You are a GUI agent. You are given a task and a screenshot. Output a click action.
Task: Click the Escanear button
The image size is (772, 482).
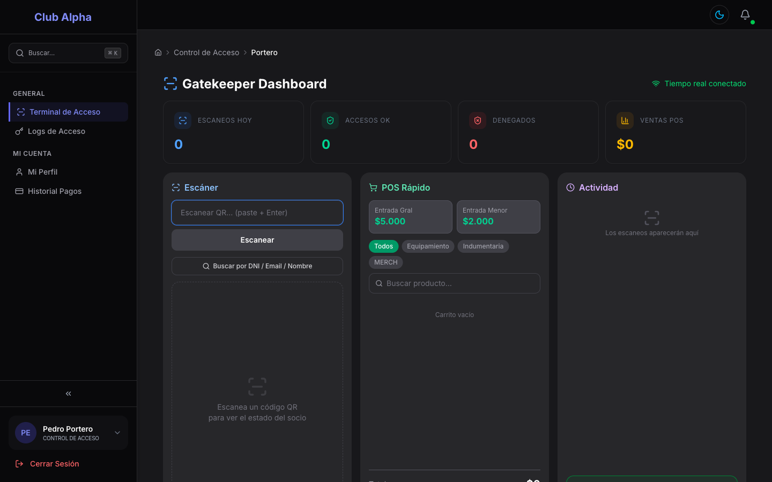point(257,240)
